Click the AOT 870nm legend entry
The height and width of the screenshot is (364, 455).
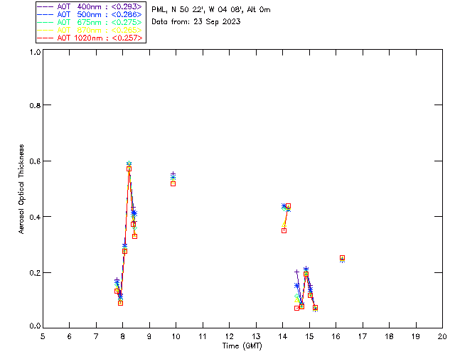(x=90, y=30)
